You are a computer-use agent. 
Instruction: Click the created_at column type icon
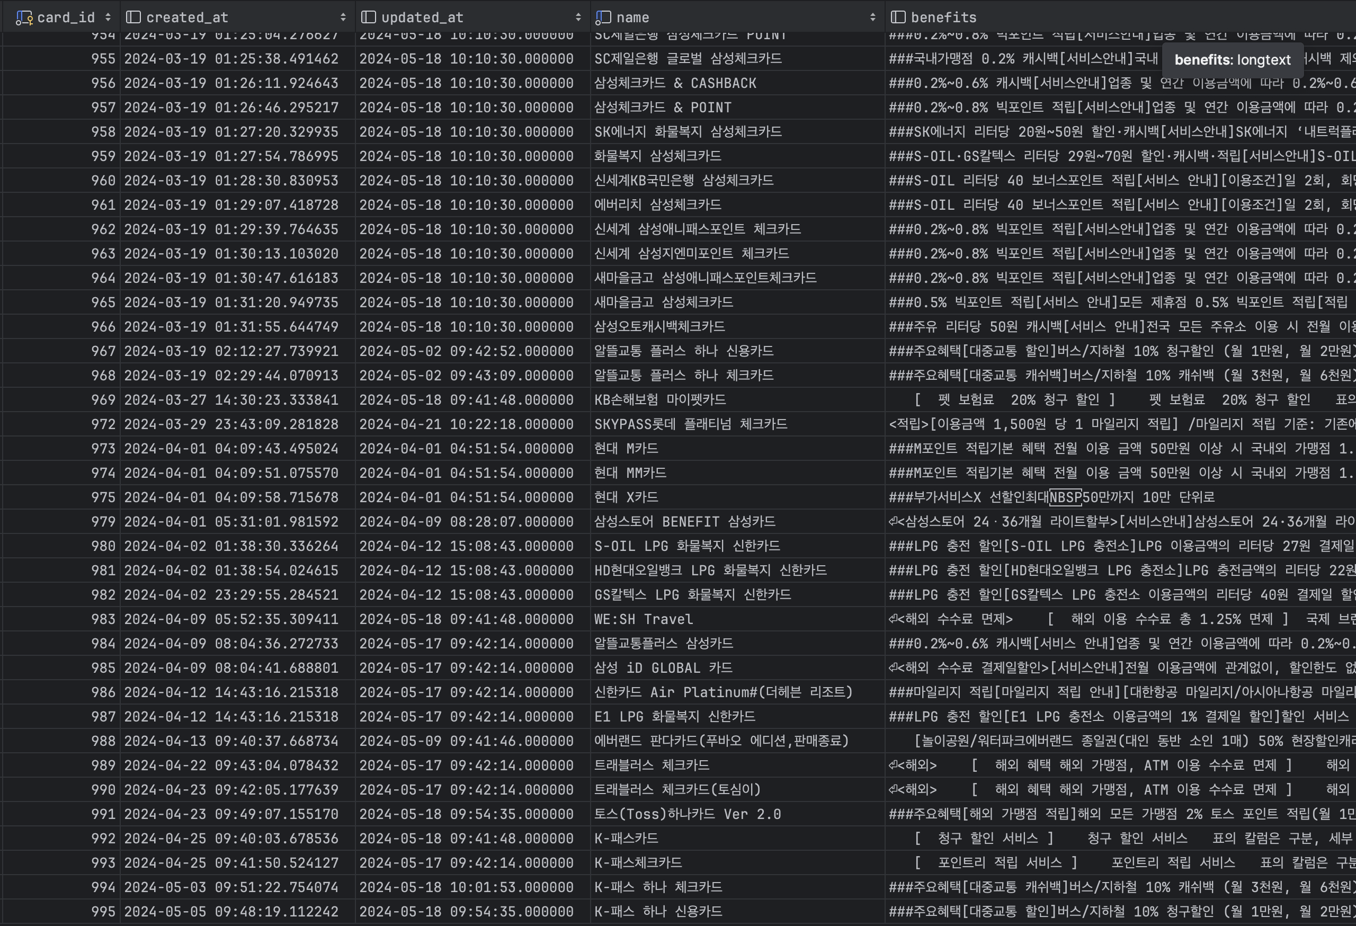[133, 17]
